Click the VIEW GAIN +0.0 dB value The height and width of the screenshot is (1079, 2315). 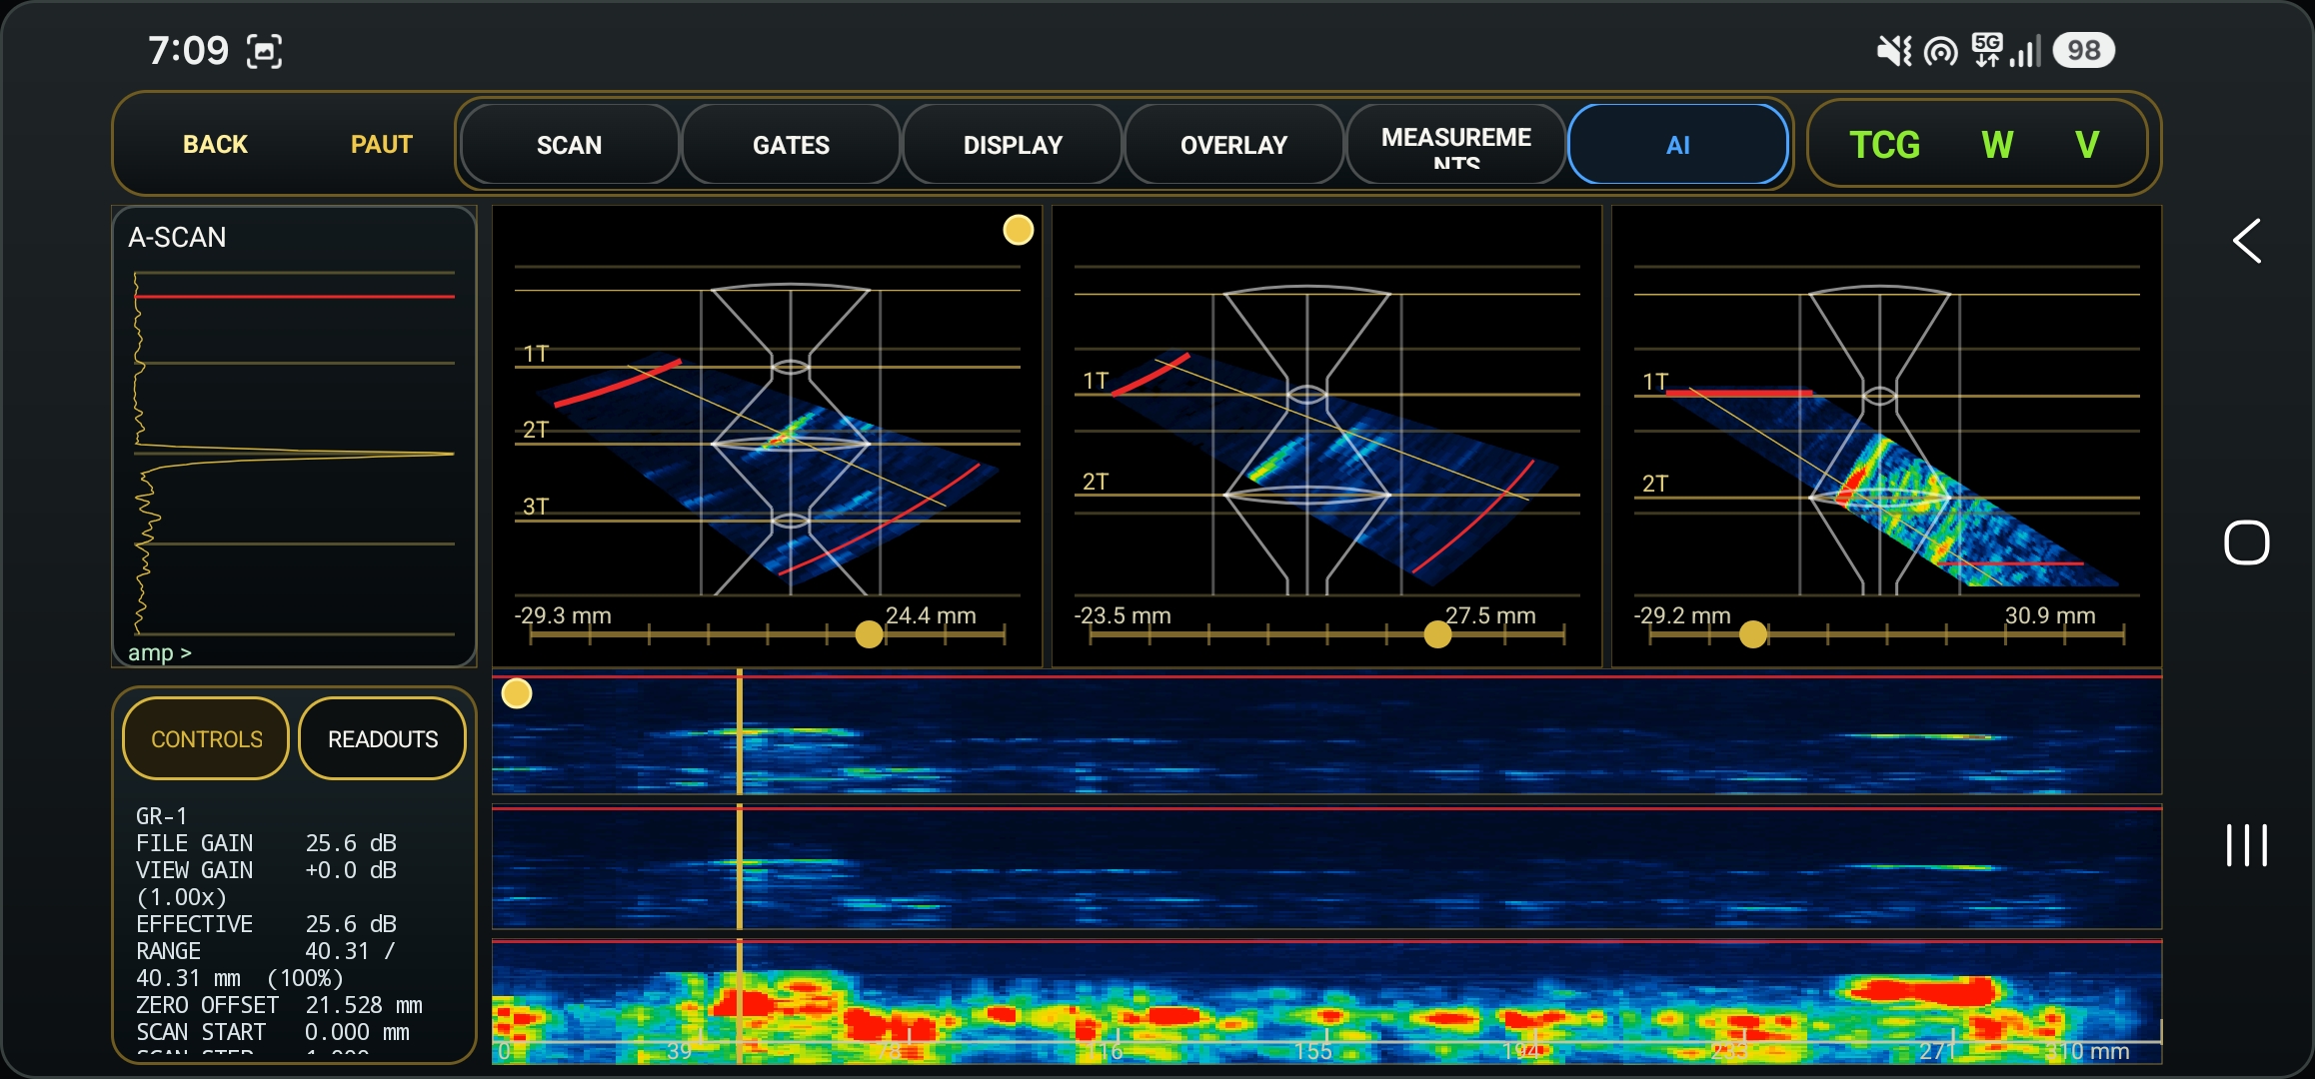click(351, 870)
